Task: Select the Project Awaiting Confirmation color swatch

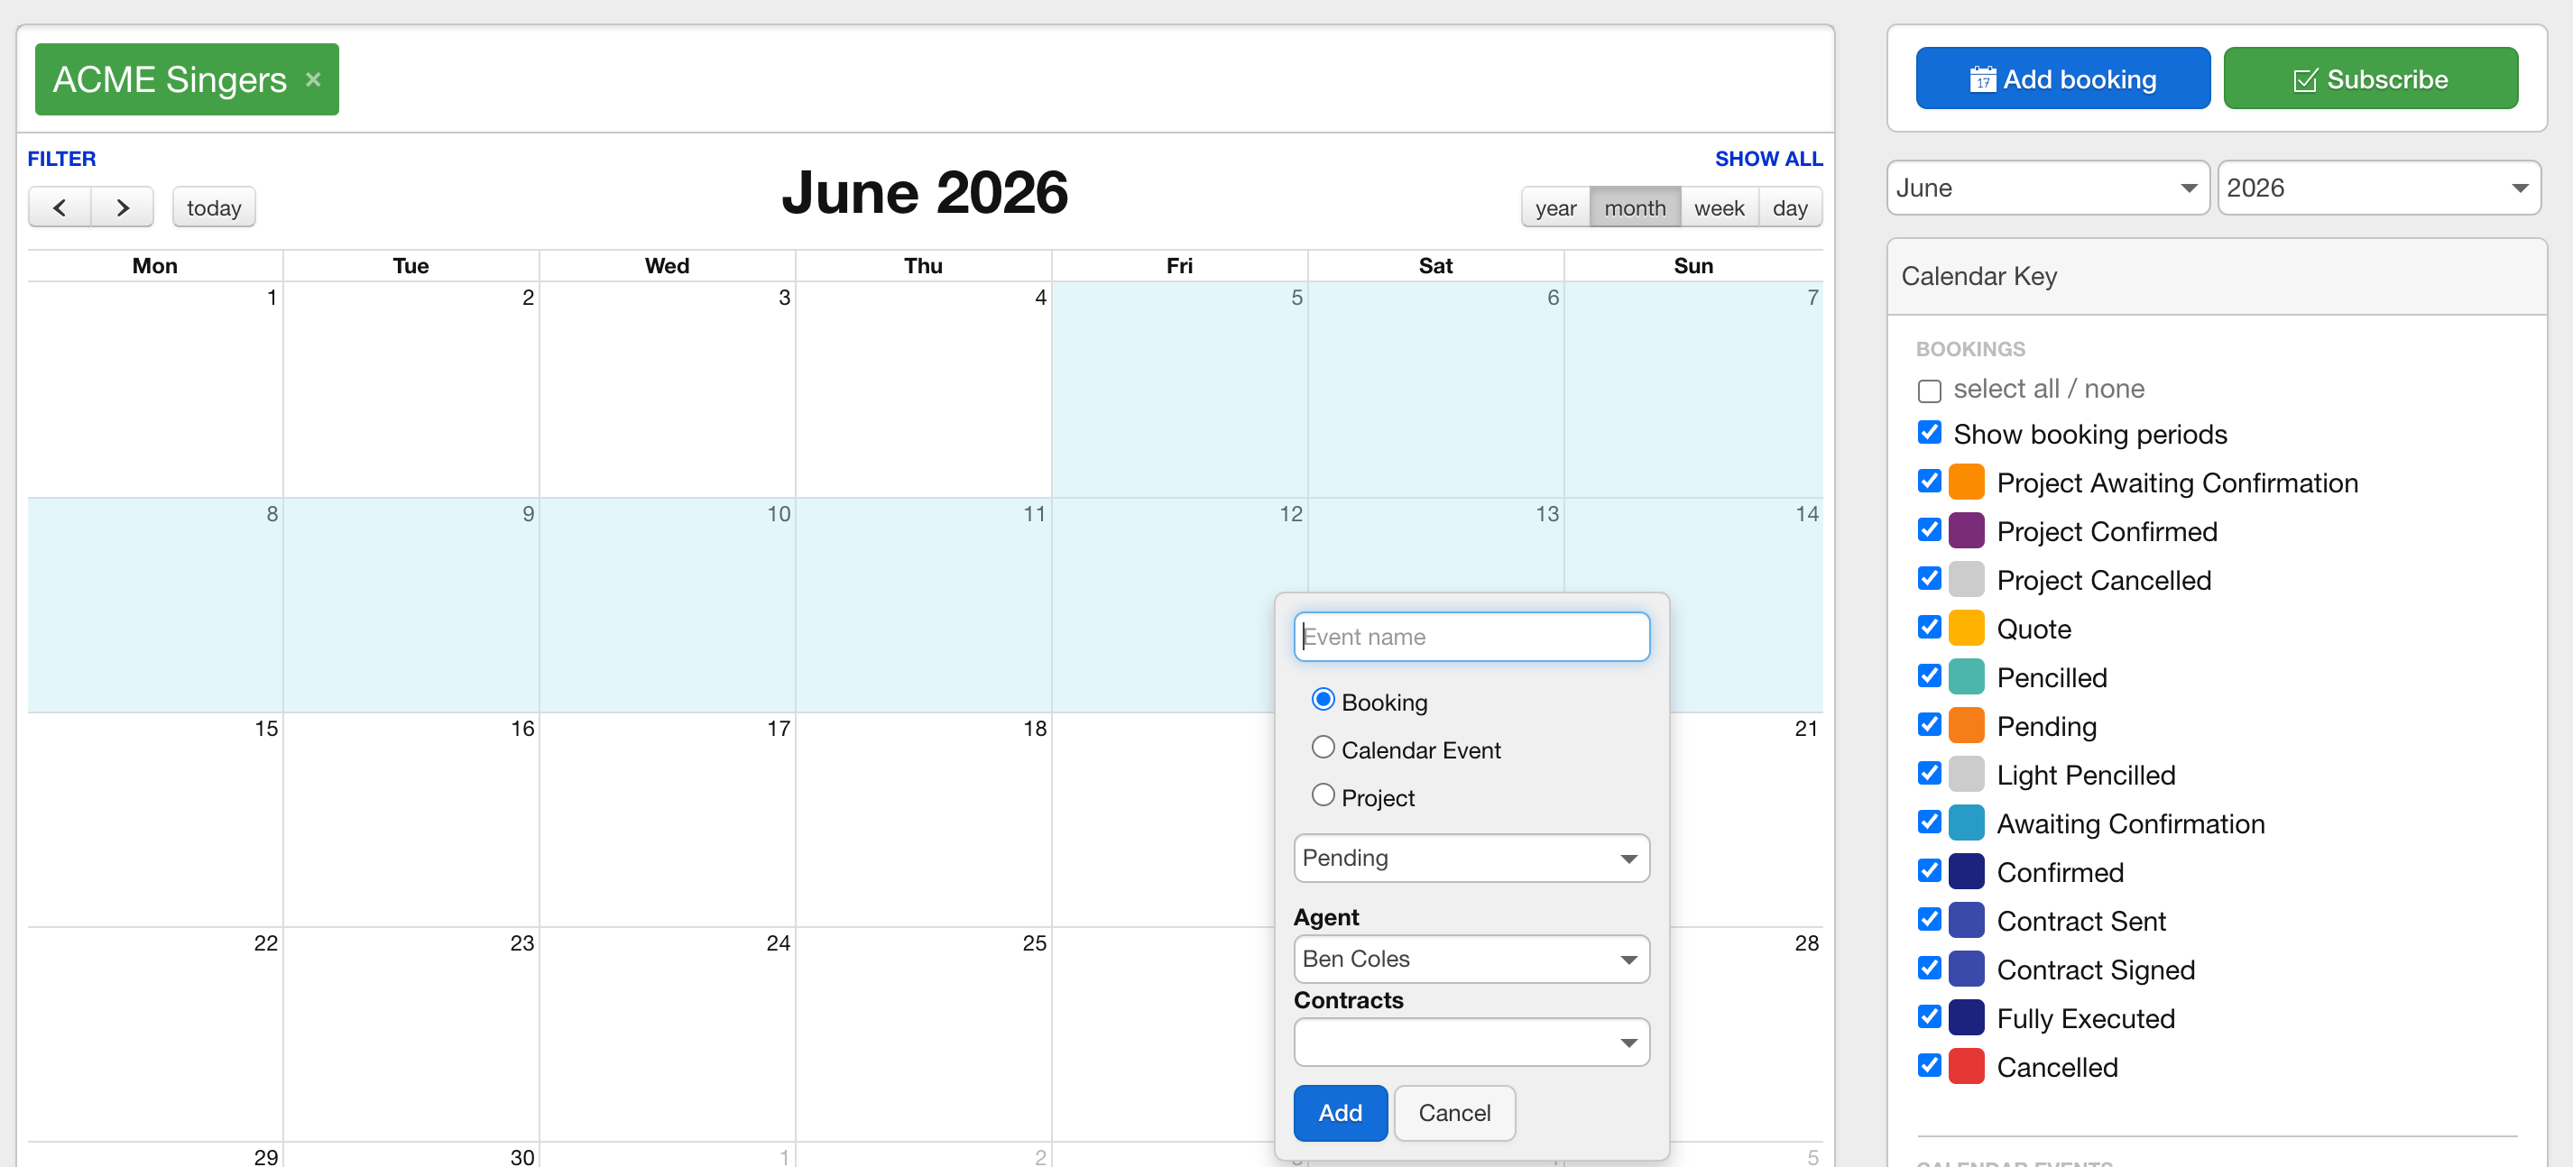Action: click(x=1969, y=482)
